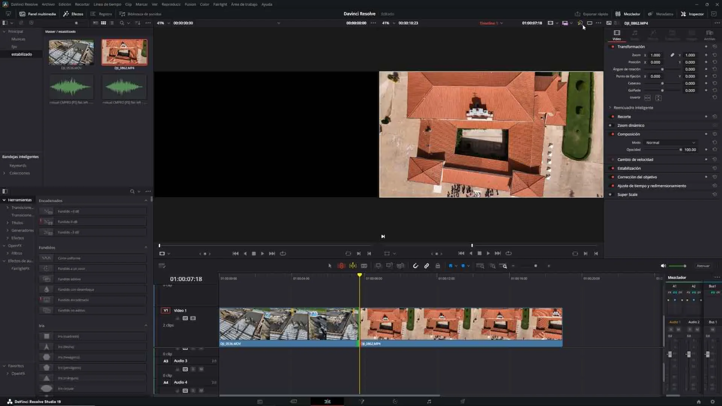The height and width of the screenshot is (406, 722).
Task: Flip the clip horizontally in Invertir
Action: tap(648, 98)
